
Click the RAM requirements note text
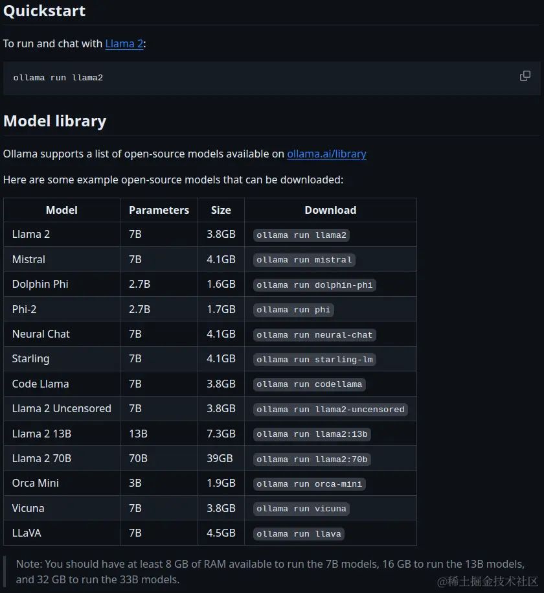270,572
